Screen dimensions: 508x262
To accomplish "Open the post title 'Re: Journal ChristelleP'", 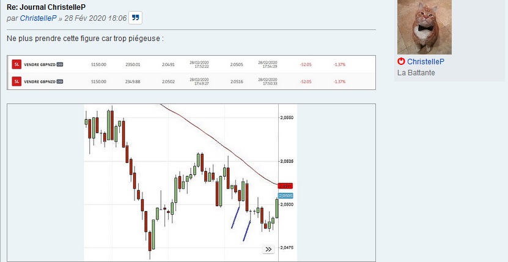I will [46, 6].
